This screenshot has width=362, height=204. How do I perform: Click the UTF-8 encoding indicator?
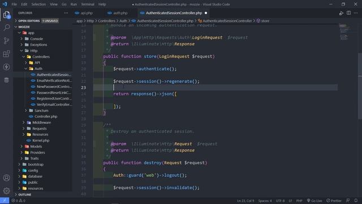pos(281,201)
